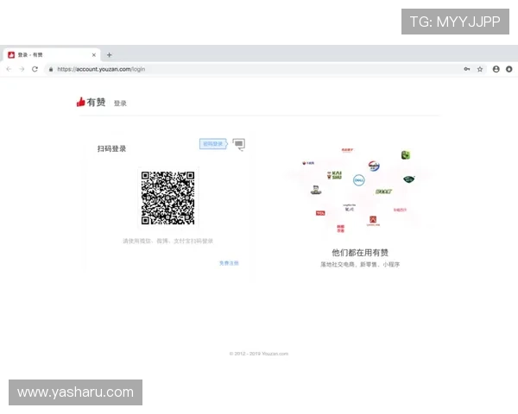The image size is (518, 414).
Task: Click the address bar URL account.youzan.com/login
Action: 101,69
